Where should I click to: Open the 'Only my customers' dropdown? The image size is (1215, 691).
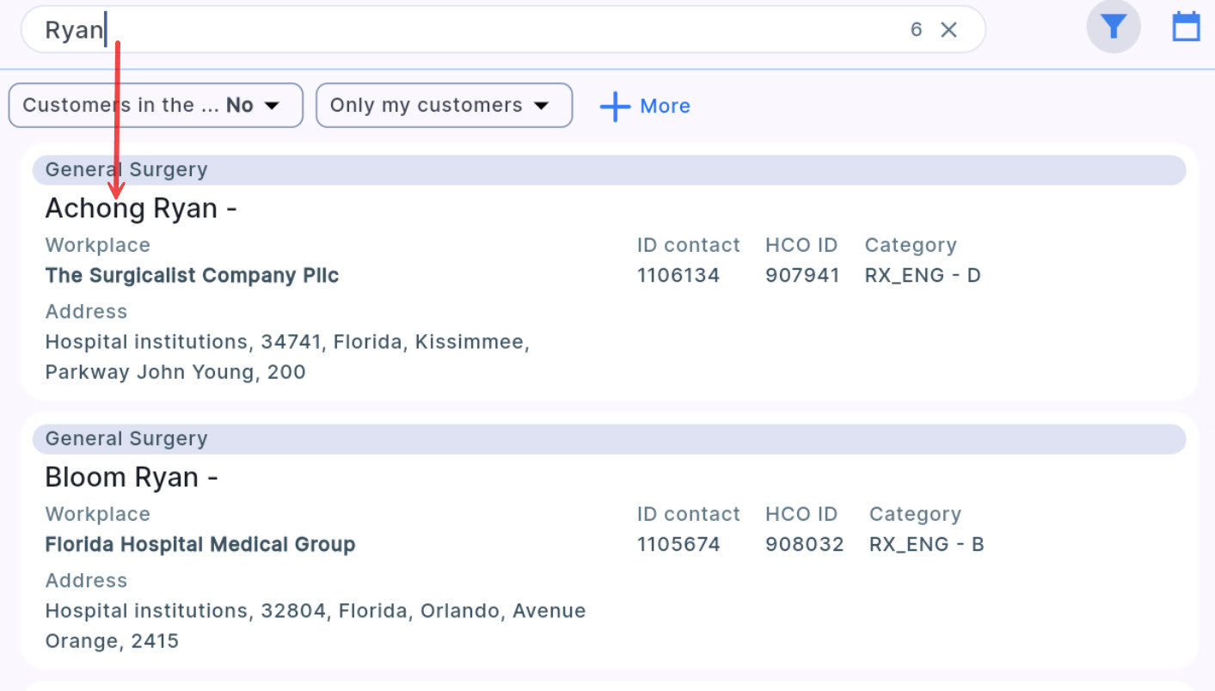click(444, 106)
